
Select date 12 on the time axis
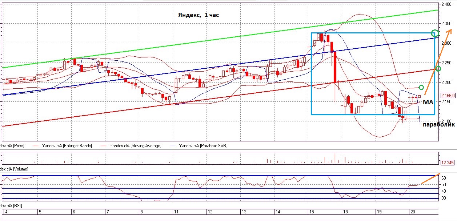tap(210, 212)
